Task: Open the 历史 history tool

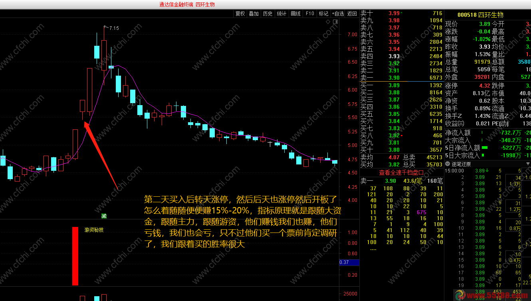Action: [x=267, y=14]
